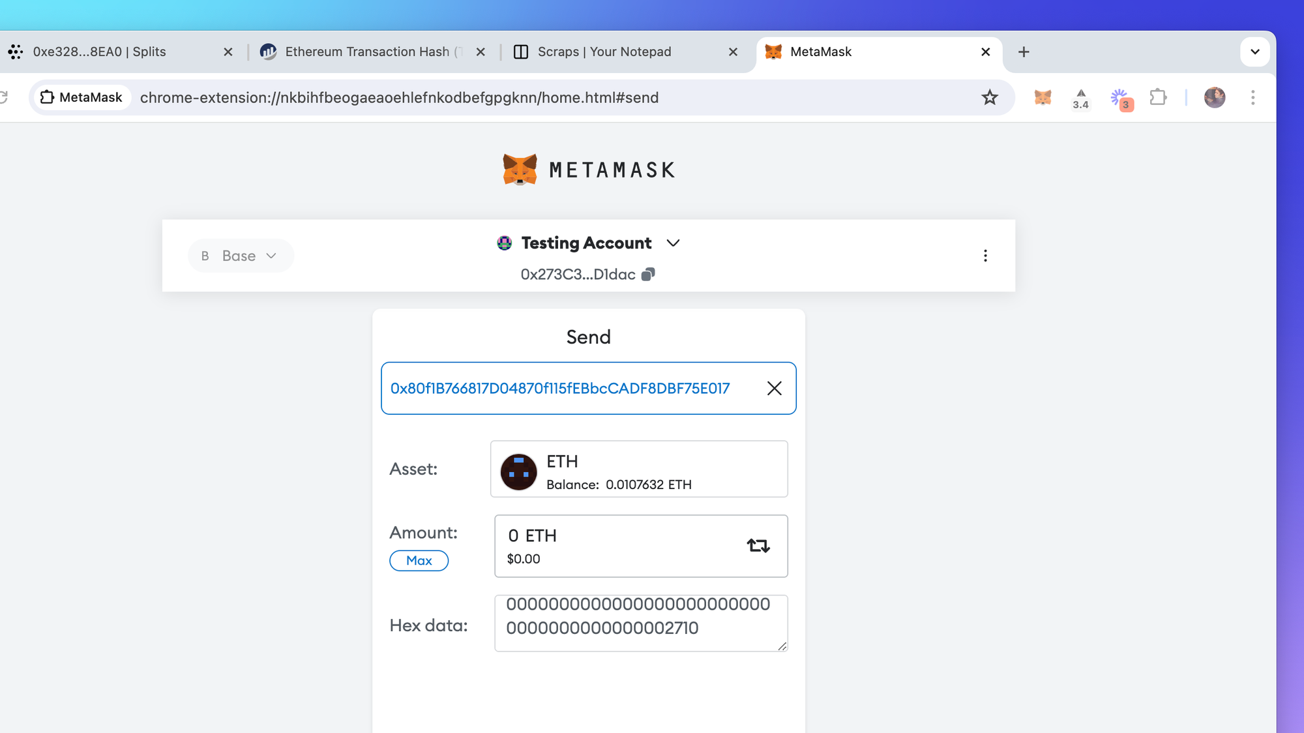Viewport: 1304px width, 733px height.
Task: Bookmark this page with star icon
Action: click(989, 98)
